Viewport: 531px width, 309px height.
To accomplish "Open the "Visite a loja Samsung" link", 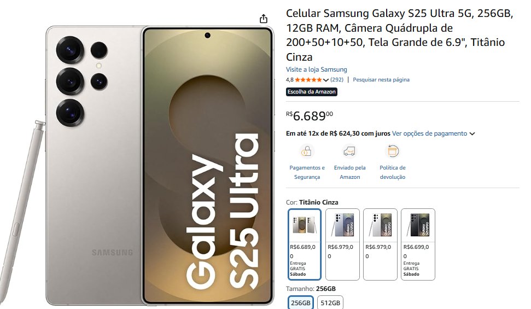I will 316,69.
